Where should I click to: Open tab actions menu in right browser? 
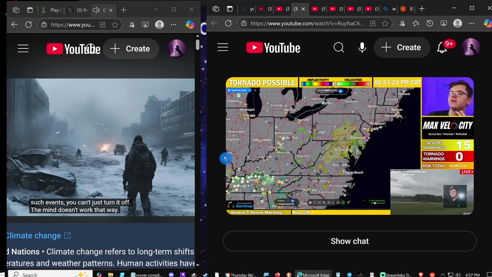click(230, 9)
